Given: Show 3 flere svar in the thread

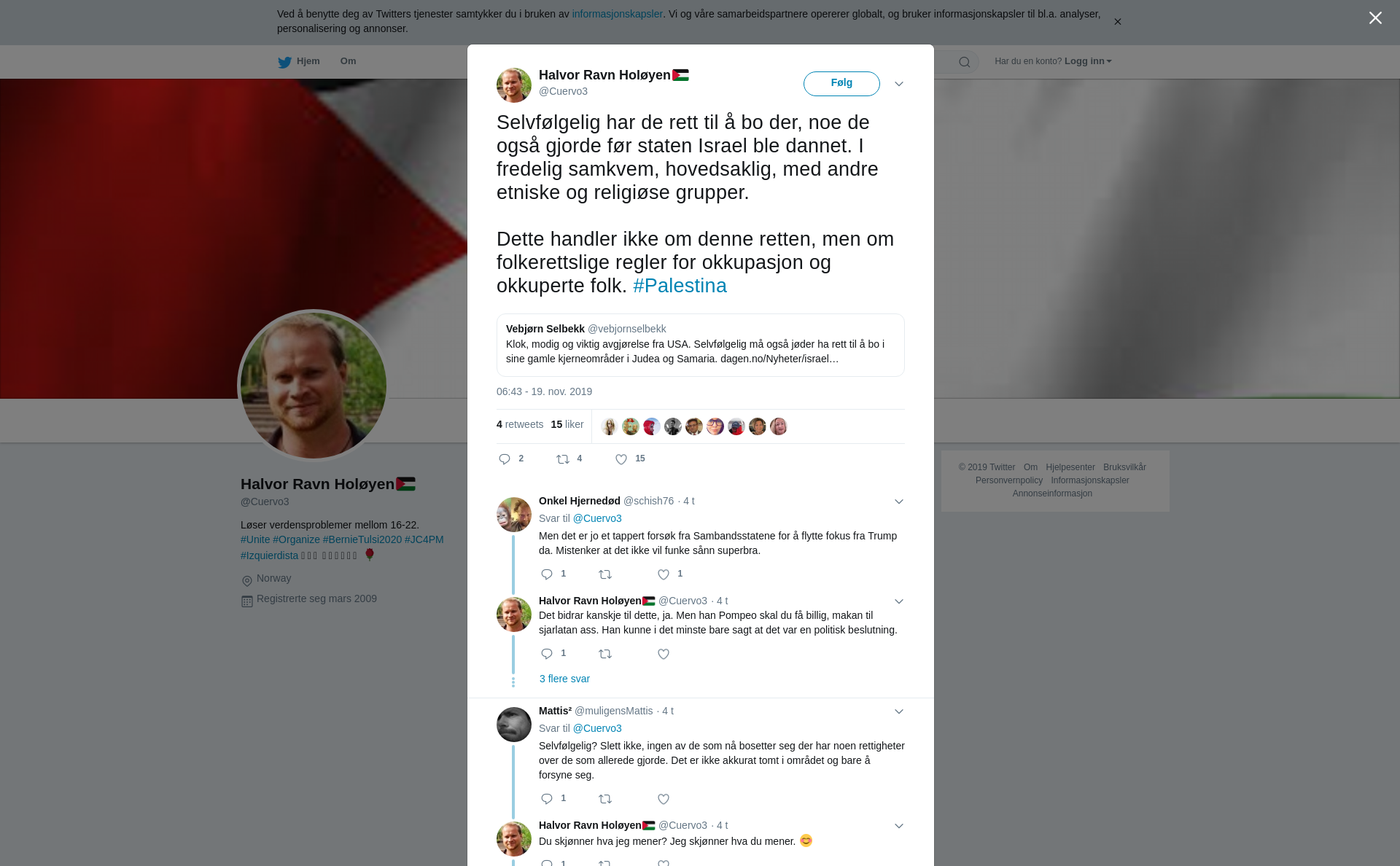Looking at the screenshot, I should pyautogui.click(x=564, y=679).
